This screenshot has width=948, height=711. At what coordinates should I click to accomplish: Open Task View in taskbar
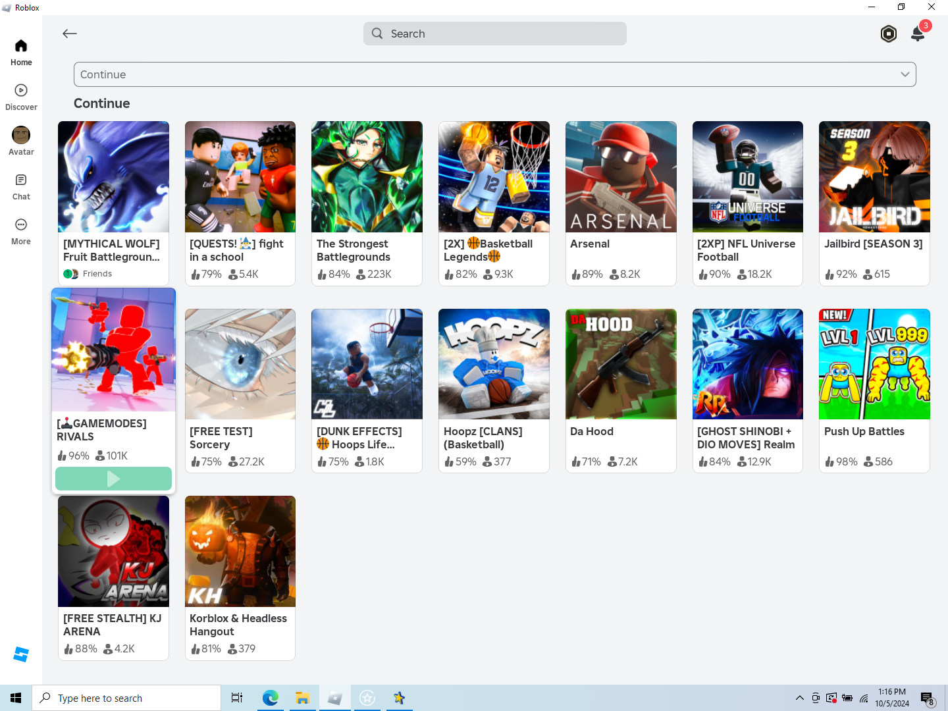[x=237, y=698]
